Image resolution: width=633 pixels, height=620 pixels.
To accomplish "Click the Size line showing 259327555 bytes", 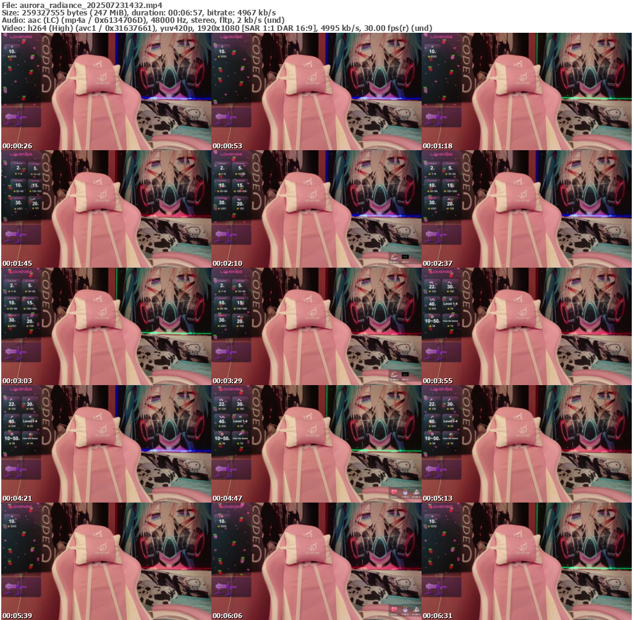I will 139,13.
